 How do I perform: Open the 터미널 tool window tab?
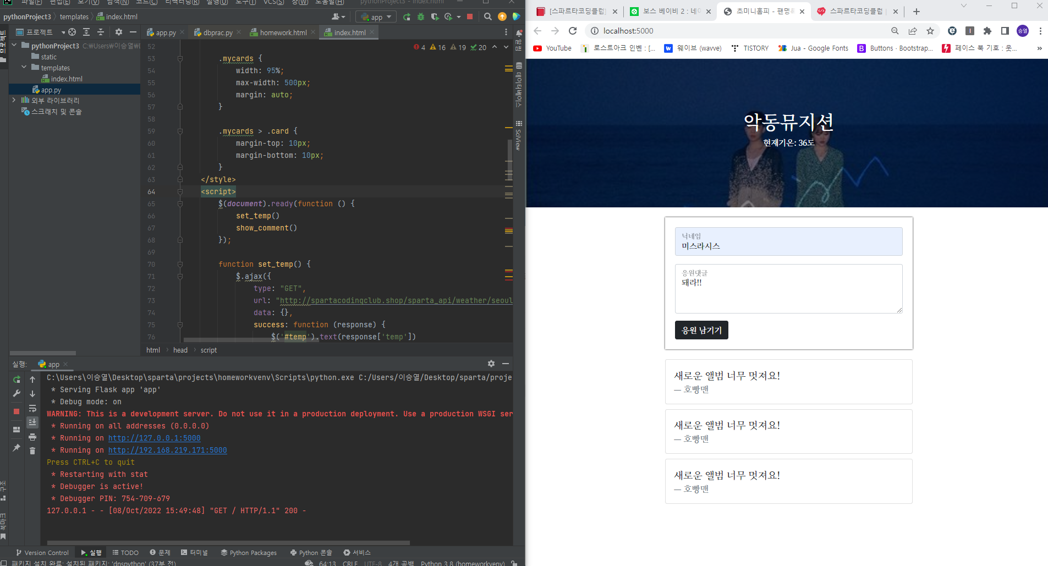194,552
